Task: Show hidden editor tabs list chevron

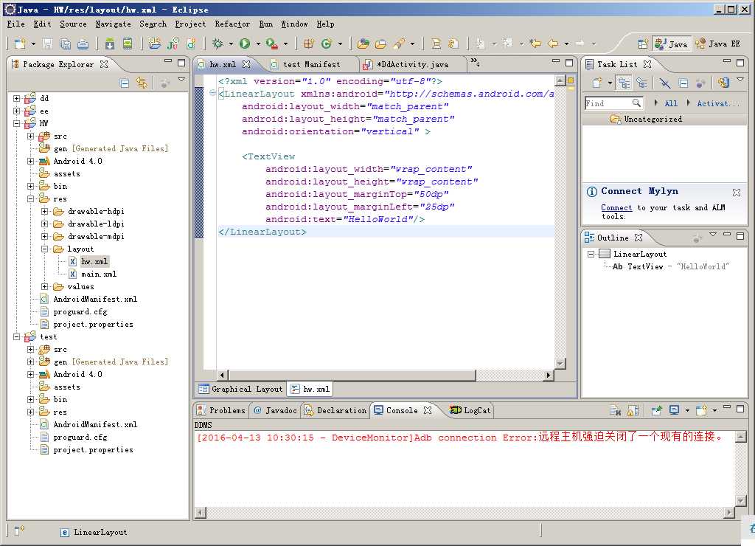Action: coord(475,61)
